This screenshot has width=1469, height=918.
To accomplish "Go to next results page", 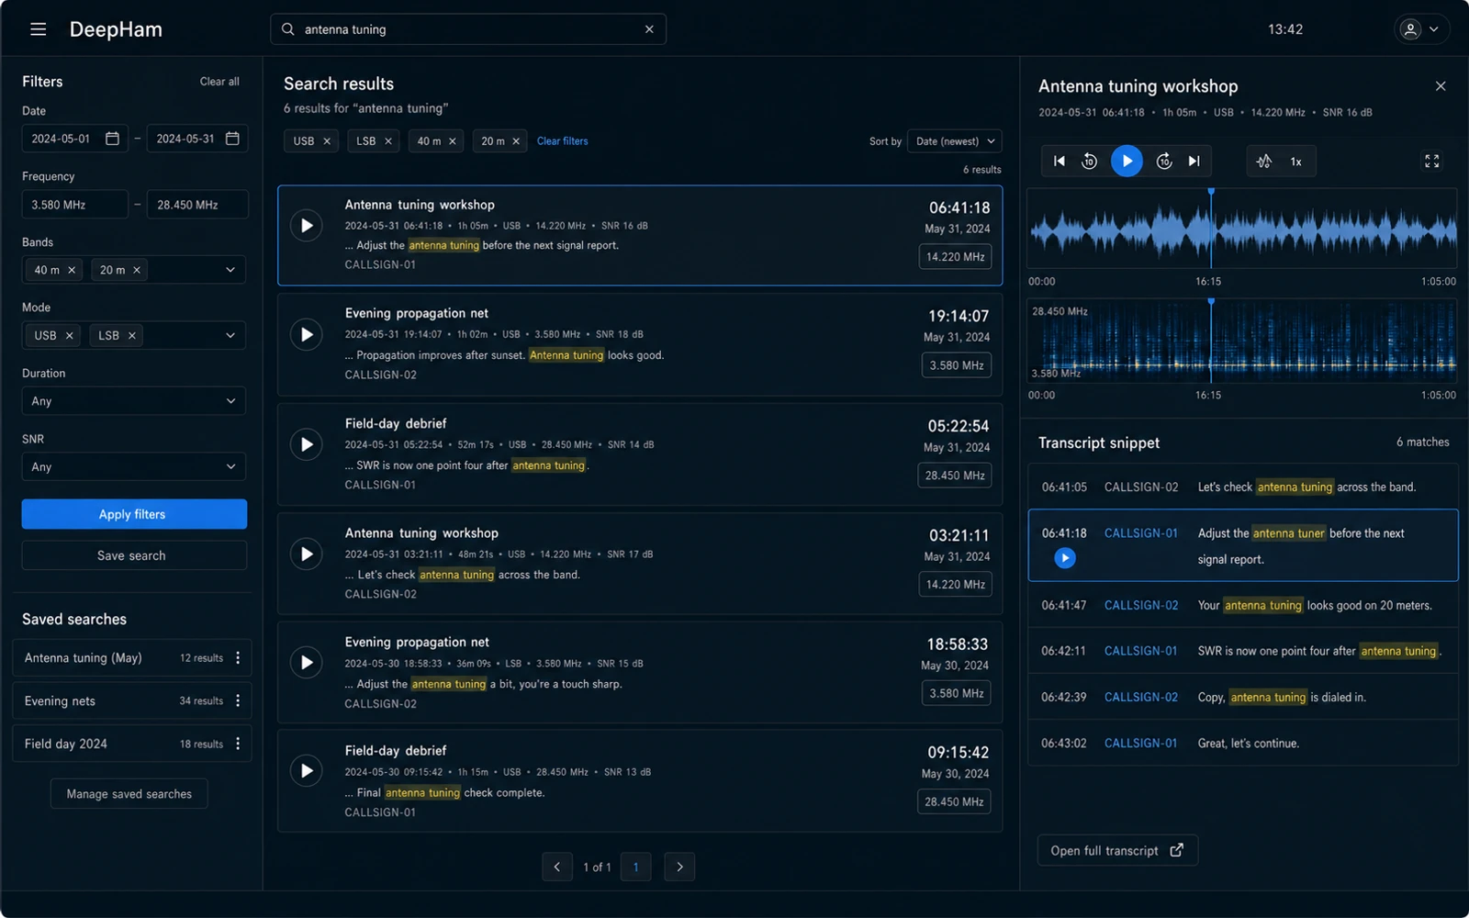I will (x=679, y=867).
